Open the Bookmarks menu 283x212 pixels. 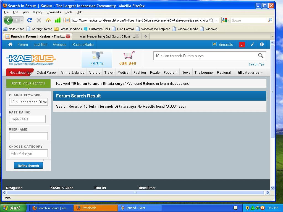pos(54,12)
